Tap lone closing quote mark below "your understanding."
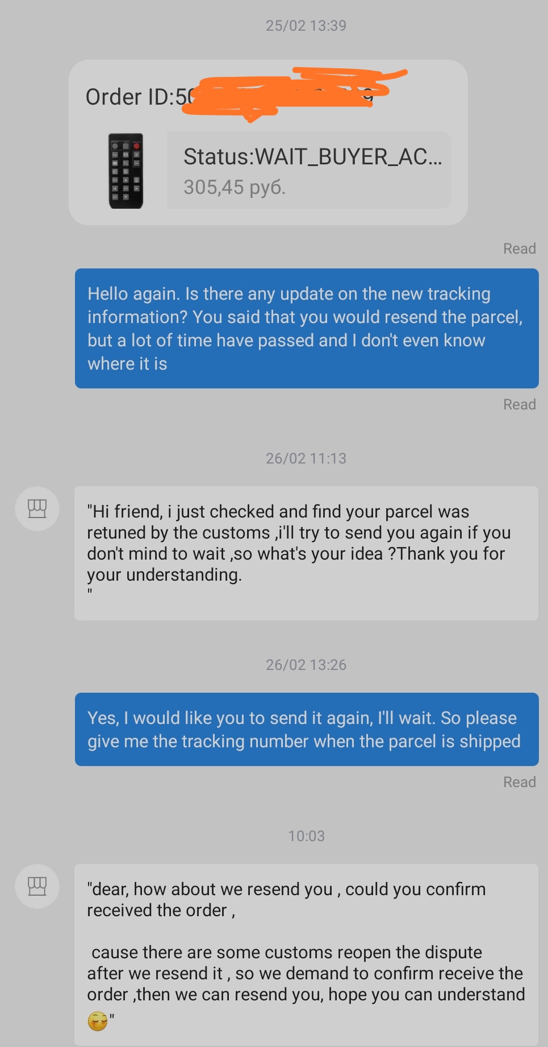This screenshot has height=1047, width=548. [x=90, y=592]
